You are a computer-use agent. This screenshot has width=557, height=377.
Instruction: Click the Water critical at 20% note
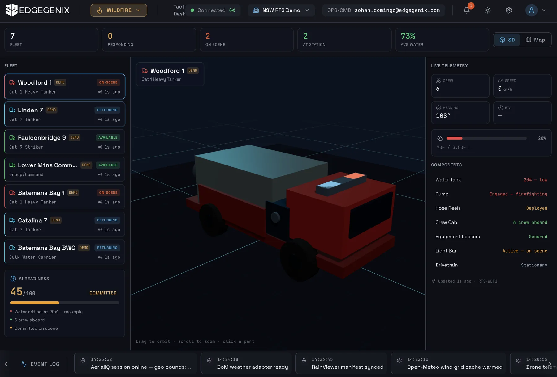pyautogui.click(x=48, y=312)
